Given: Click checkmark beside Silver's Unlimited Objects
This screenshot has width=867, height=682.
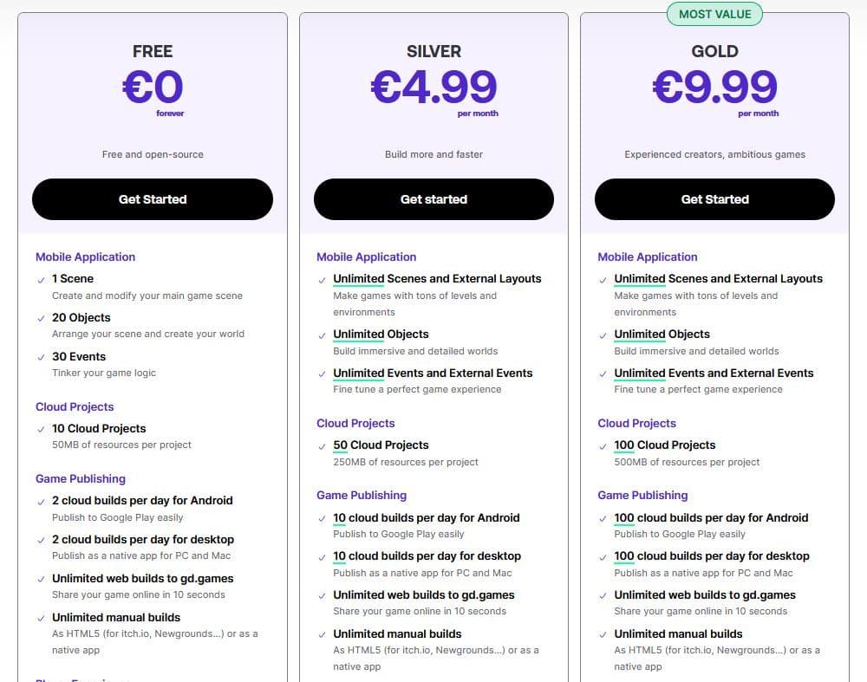Looking at the screenshot, I should click(323, 335).
